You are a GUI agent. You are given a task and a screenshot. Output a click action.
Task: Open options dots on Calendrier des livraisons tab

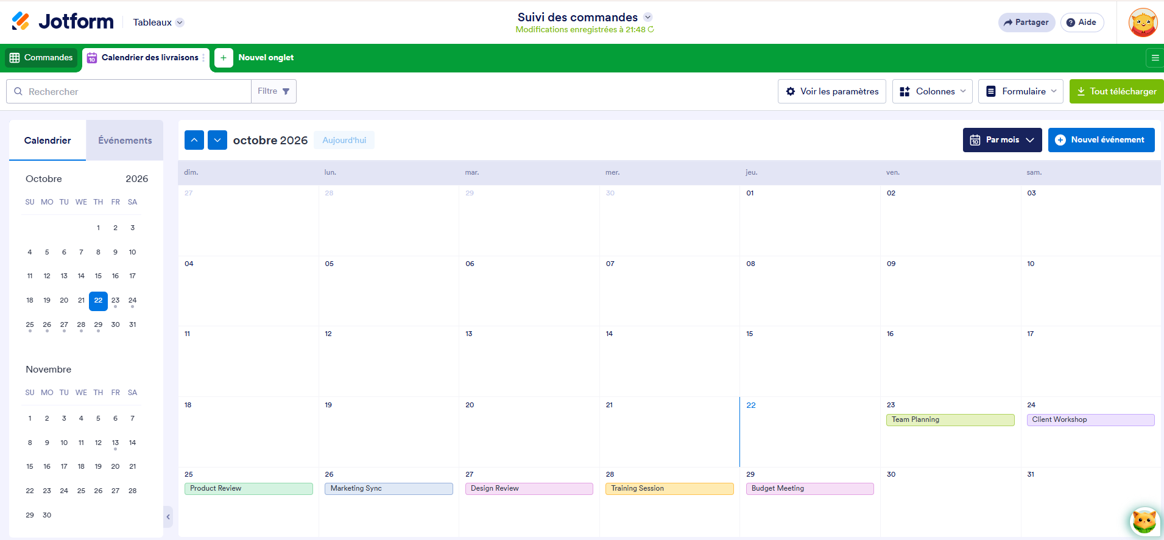point(203,58)
